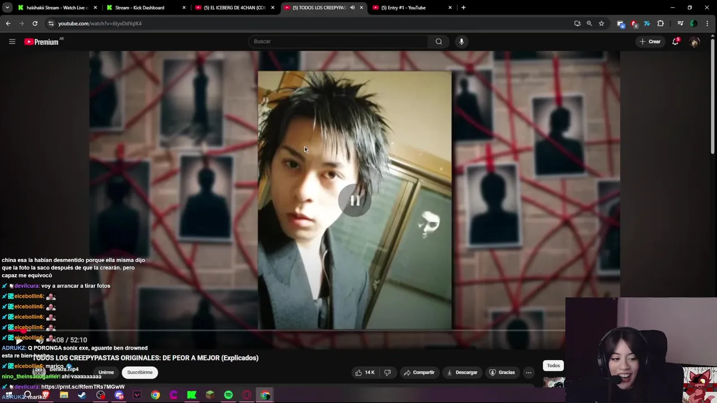
Task: Select the Todos filter chip
Action: tap(553, 365)
